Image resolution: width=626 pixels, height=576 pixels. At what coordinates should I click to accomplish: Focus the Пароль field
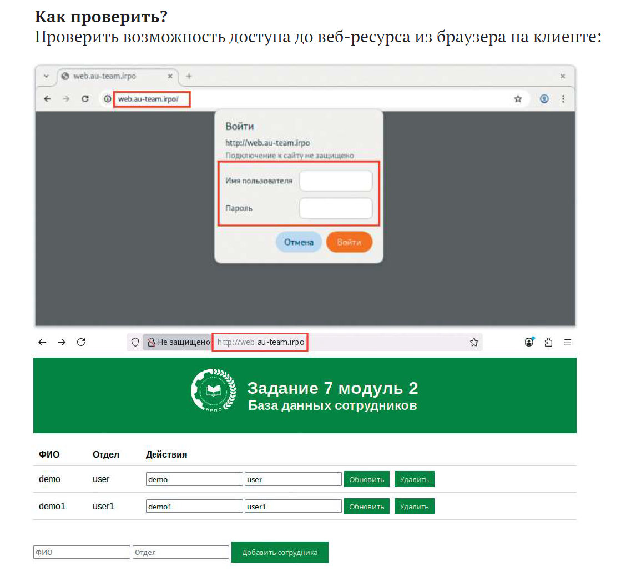(336, 208)
